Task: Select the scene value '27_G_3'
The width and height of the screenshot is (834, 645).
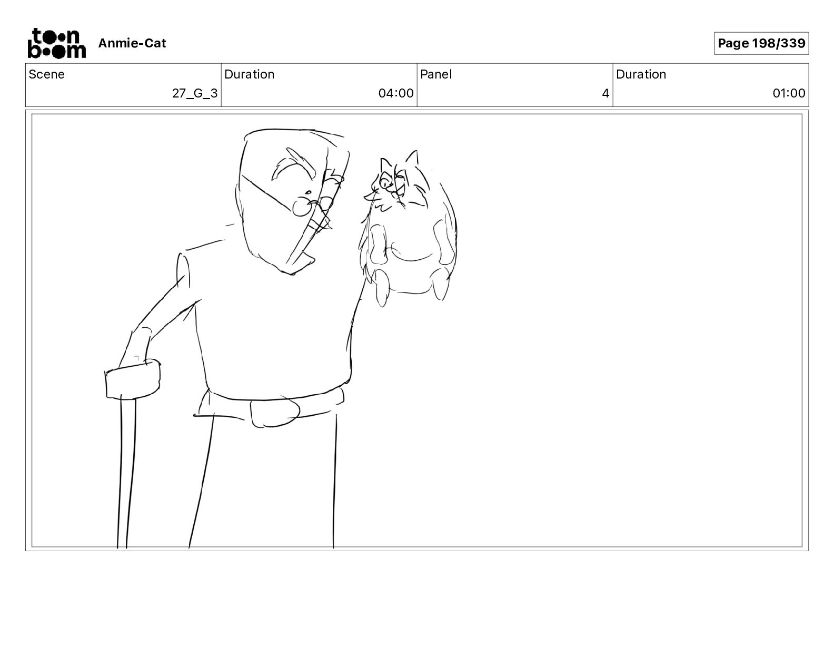Action: click(195, 93)
